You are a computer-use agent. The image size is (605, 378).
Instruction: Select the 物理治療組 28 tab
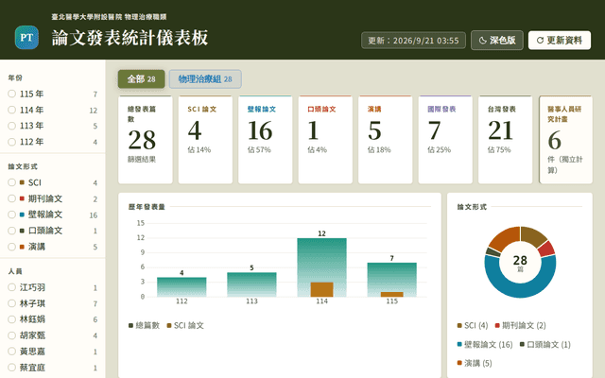click(205, 79)
